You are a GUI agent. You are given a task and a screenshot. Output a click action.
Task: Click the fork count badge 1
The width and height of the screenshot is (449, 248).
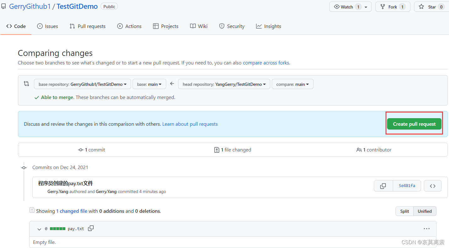pos(402,7)
